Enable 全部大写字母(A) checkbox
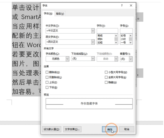164x138 pixels. pyautogui.click(x=106, y=77)
